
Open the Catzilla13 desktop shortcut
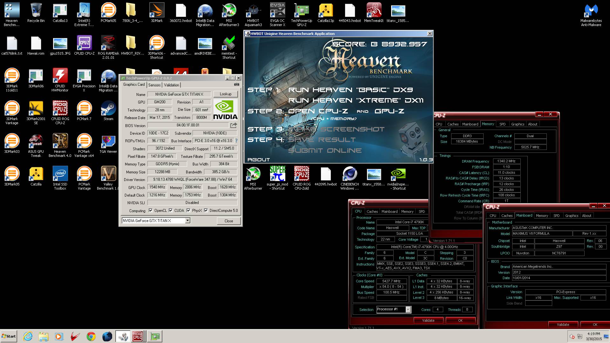point(60,13)
